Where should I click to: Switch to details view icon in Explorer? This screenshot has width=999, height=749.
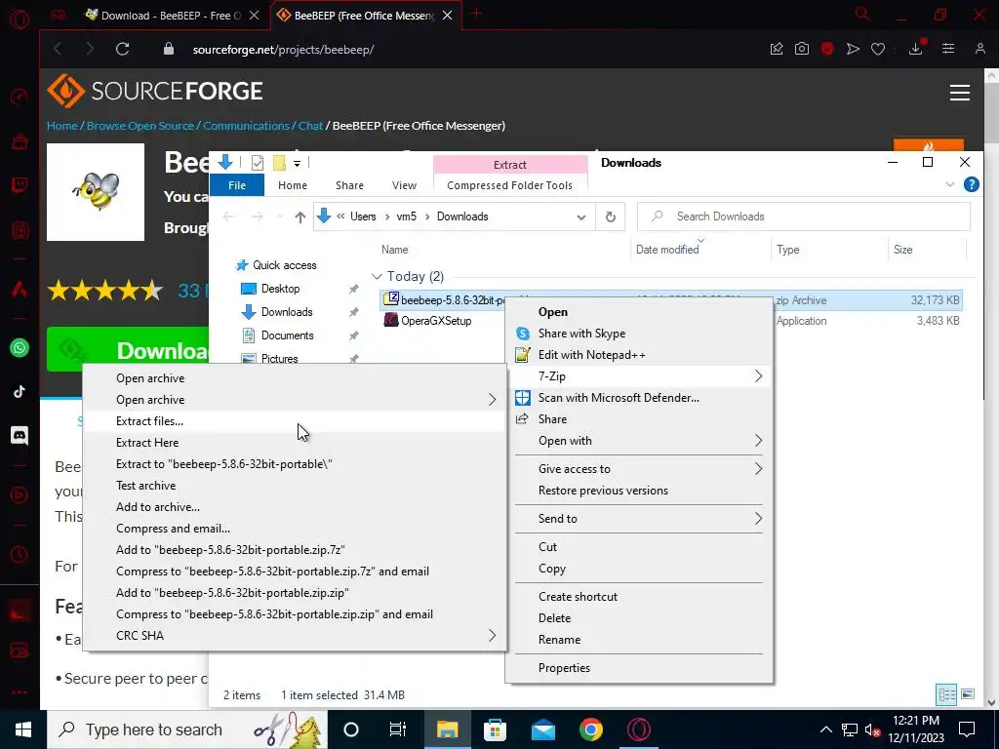946,694
